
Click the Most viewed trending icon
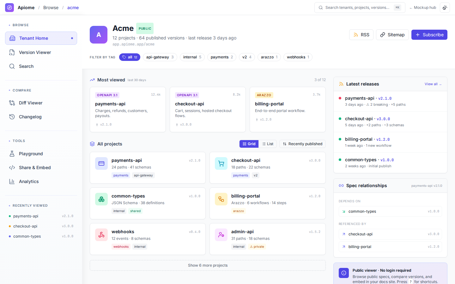[92, 80]
